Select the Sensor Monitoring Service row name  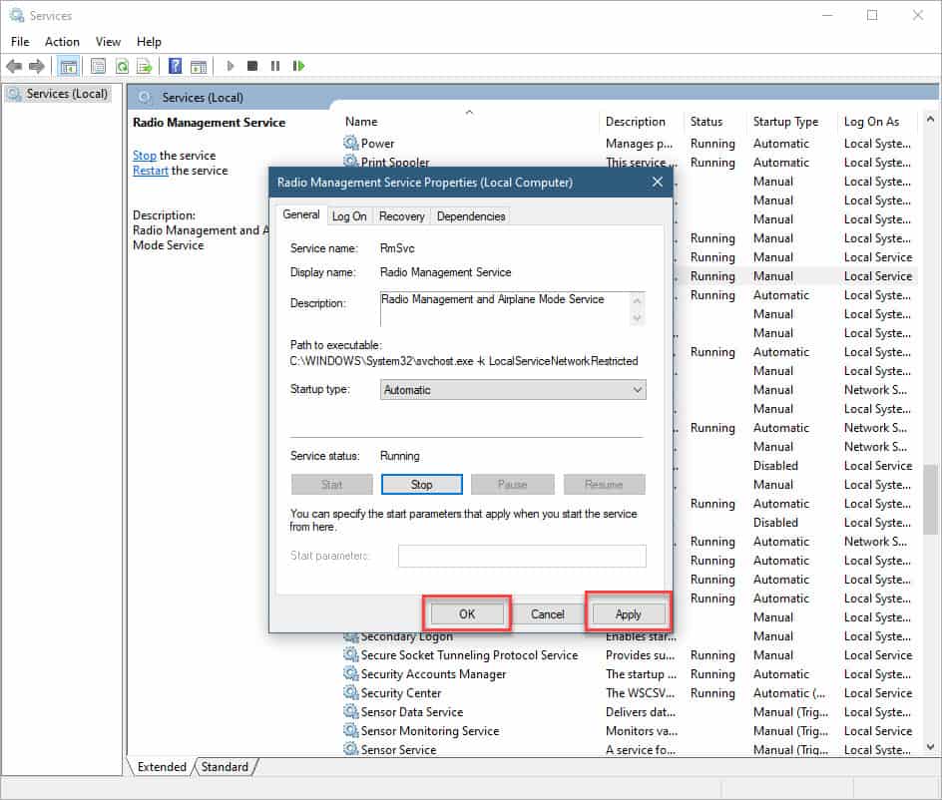click(429, 731)
